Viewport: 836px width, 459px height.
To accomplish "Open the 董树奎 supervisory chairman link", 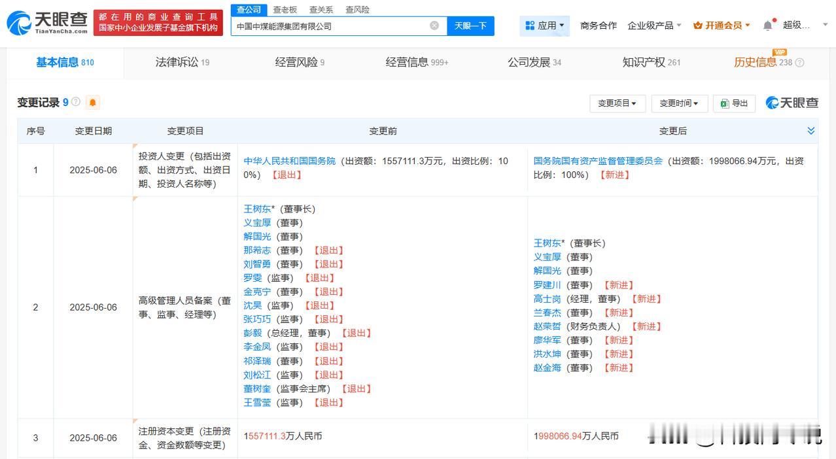I will 257,388.
